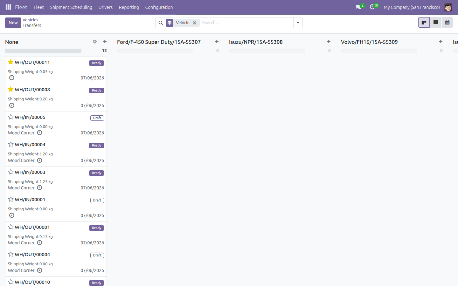Switch to the list view
This screenshot has width=458, height=286.
tap(436, 23)
